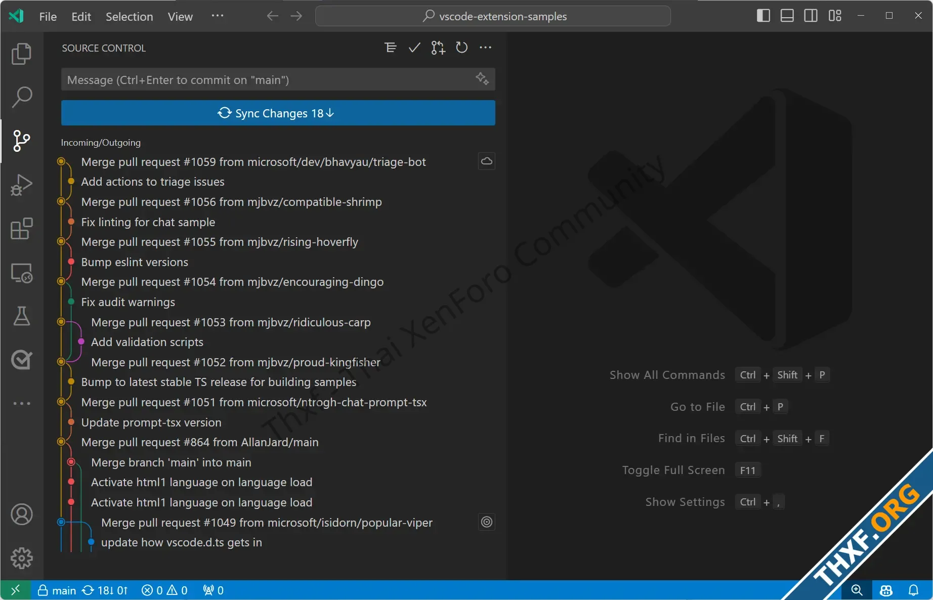Screen dimensions: 933x600
Task: Open the Customize Layout menu
Action: click(835, 16)
